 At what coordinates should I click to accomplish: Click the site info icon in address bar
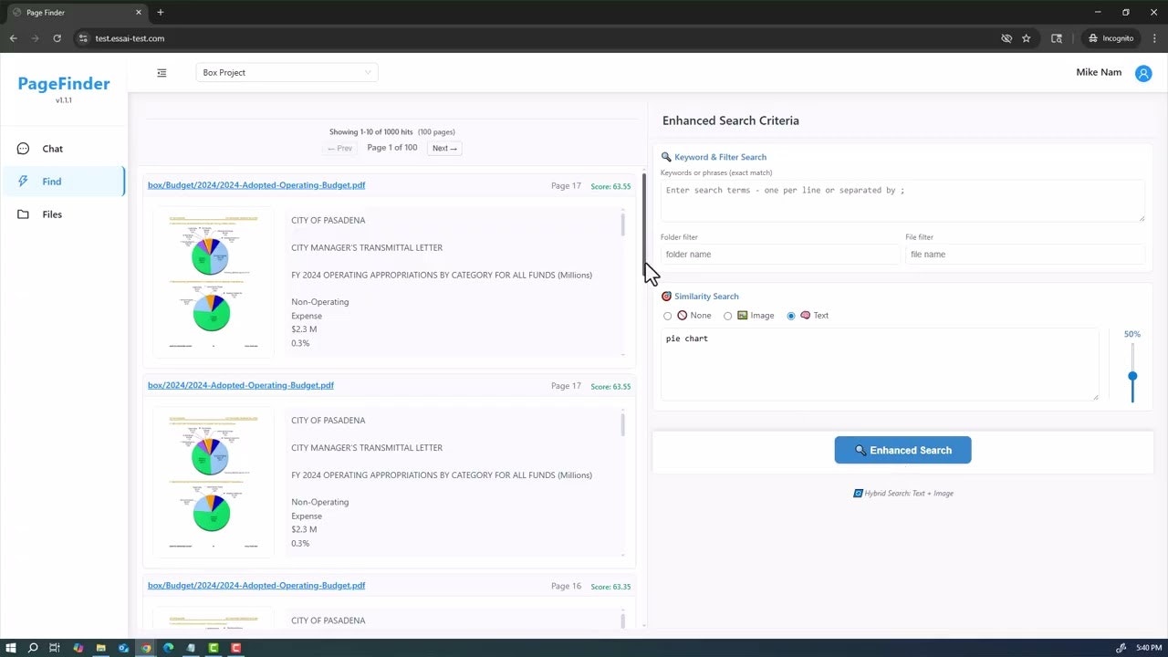82,38
